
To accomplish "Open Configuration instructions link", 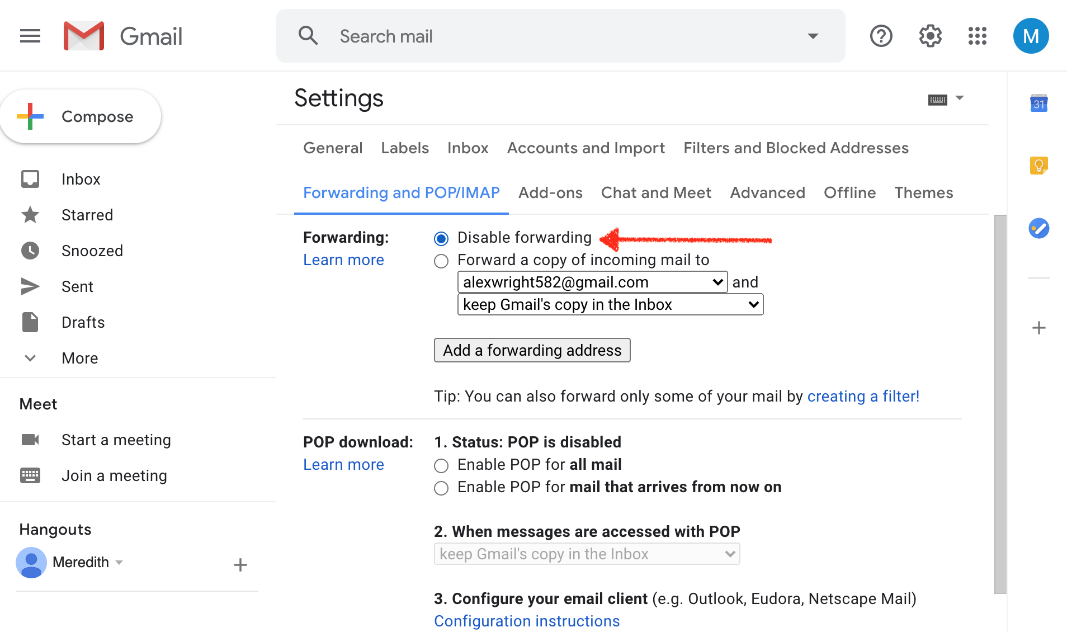I will [527, 621].
